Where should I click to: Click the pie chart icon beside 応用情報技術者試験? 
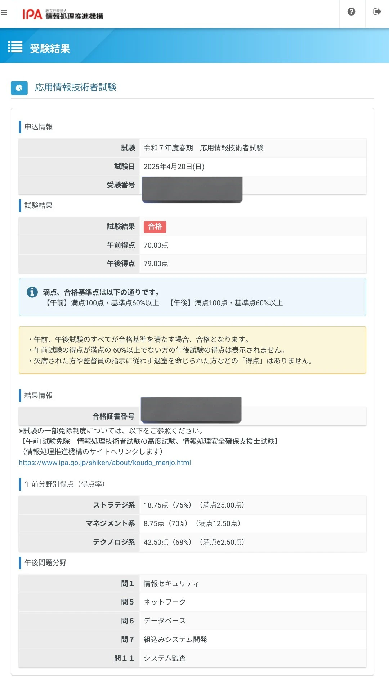click(x=19, y=88)
